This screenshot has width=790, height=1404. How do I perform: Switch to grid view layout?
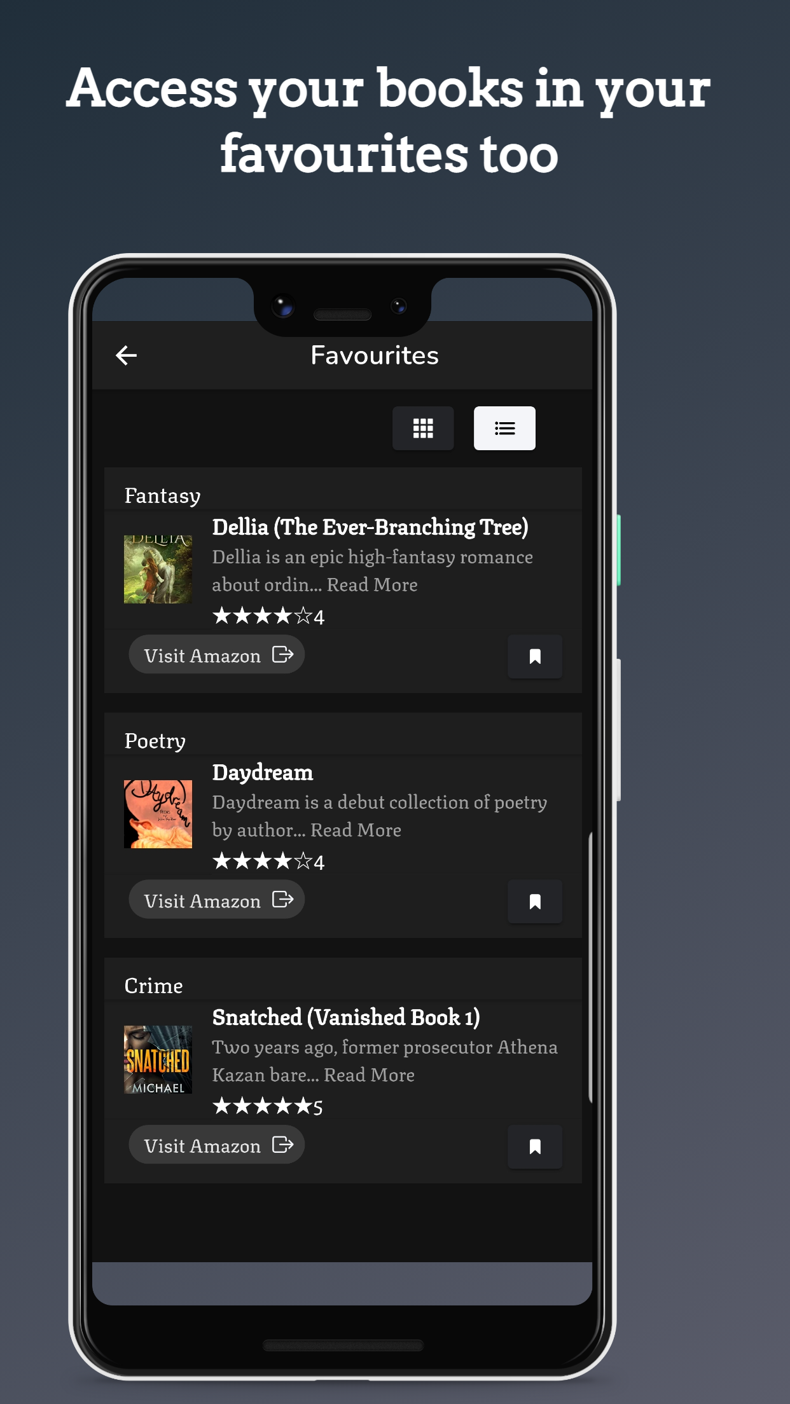pyautogui.click(x=423, y=428)
